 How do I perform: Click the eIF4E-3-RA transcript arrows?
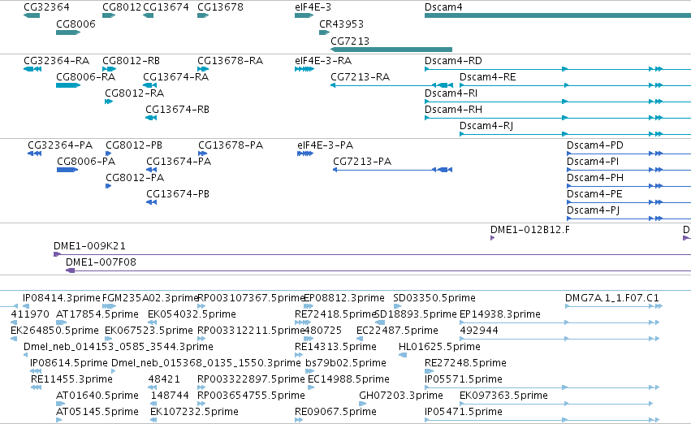coord(304,69)
